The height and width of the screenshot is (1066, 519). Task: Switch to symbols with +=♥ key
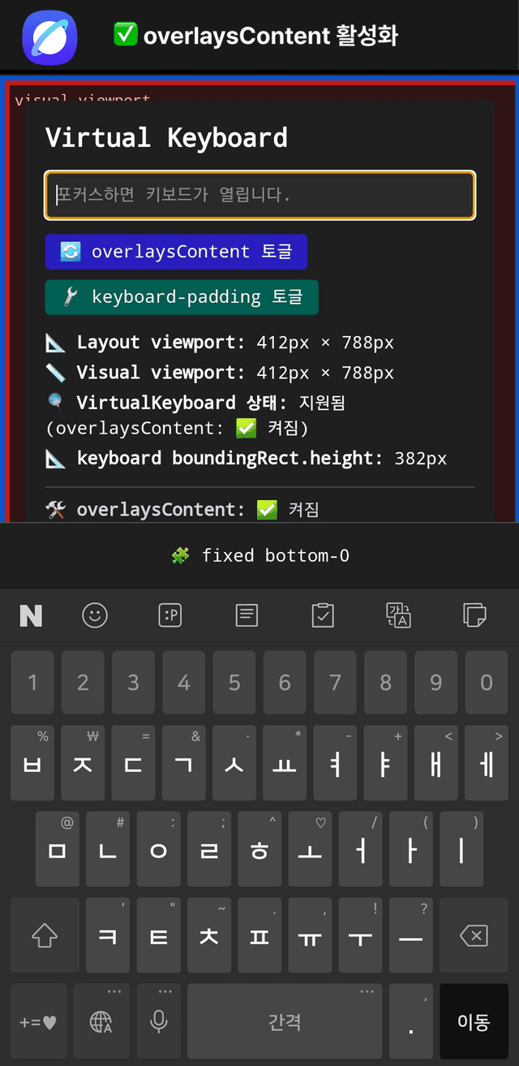click(38, 1021)
